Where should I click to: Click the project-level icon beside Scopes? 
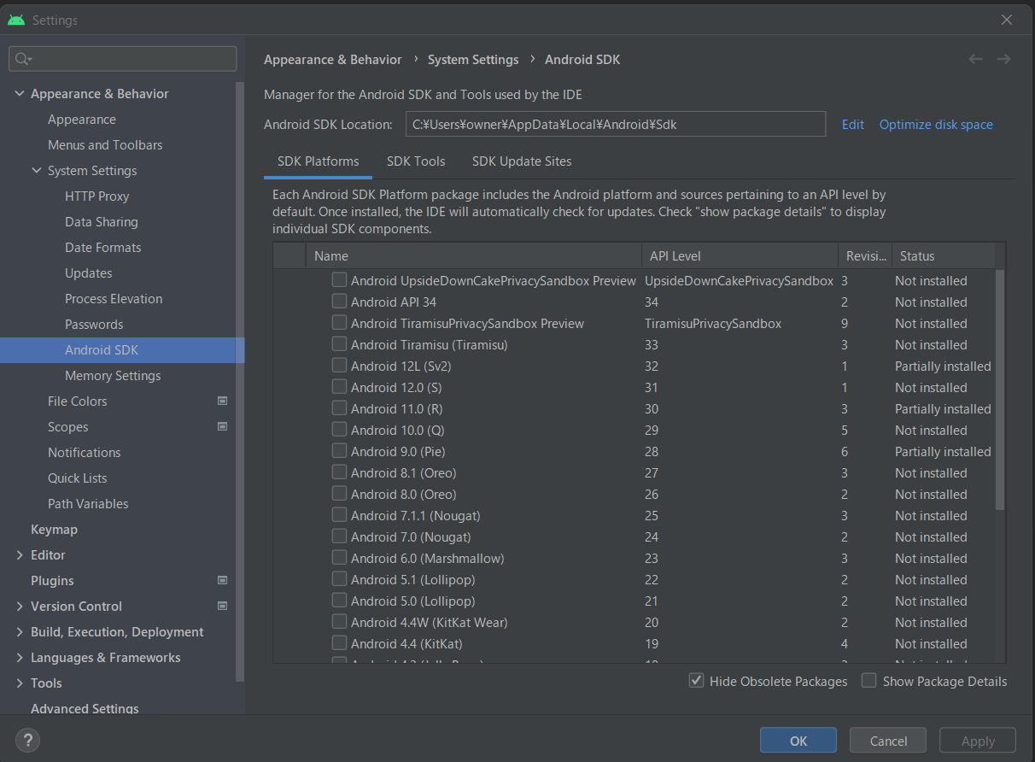click(222, 426)
